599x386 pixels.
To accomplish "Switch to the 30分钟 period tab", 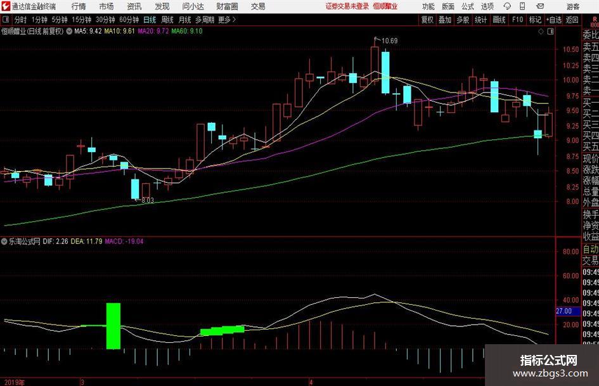I will coord(105,20).
